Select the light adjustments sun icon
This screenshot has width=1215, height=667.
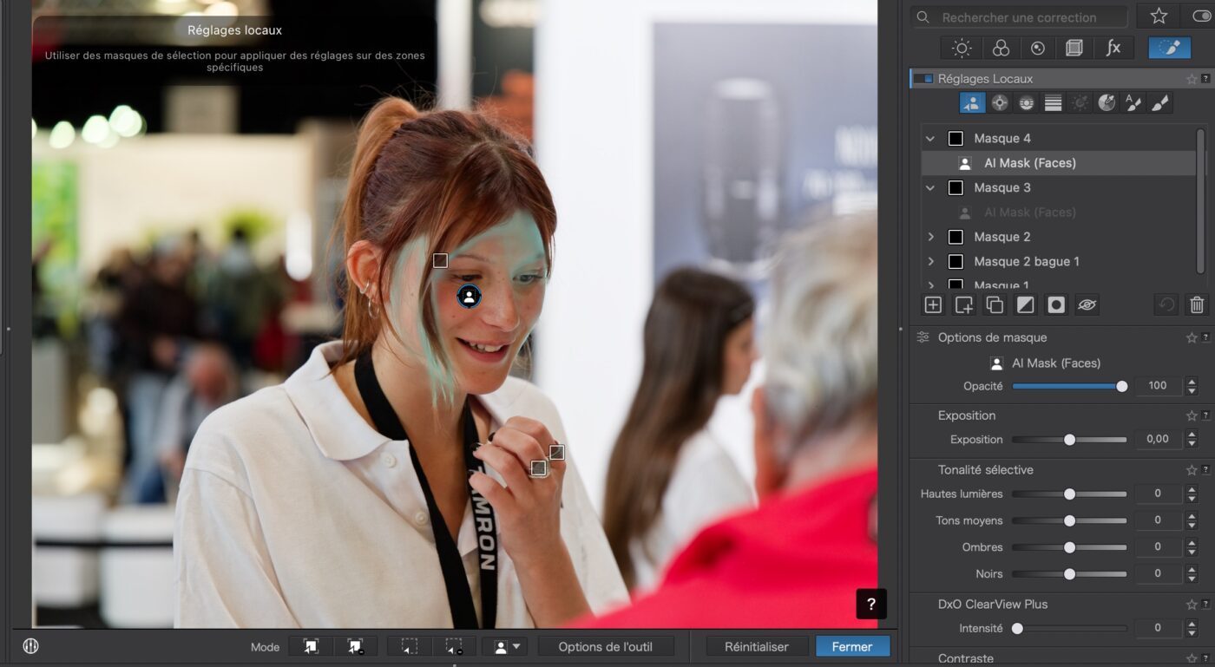pyautogui.click(x=961, y=48)
